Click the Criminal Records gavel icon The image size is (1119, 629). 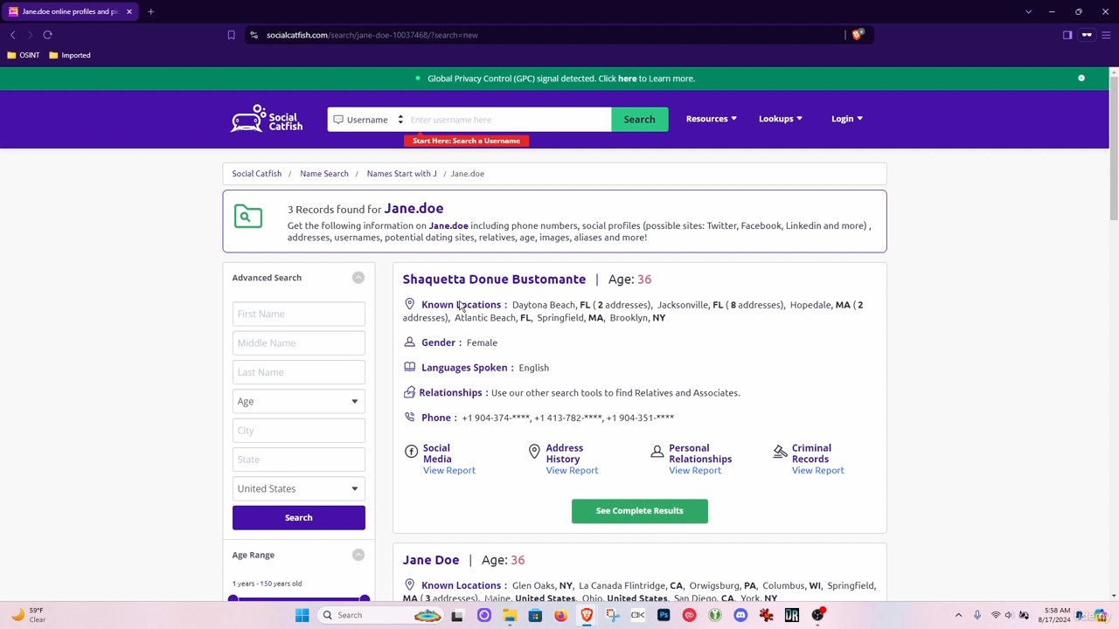[780, 452]
